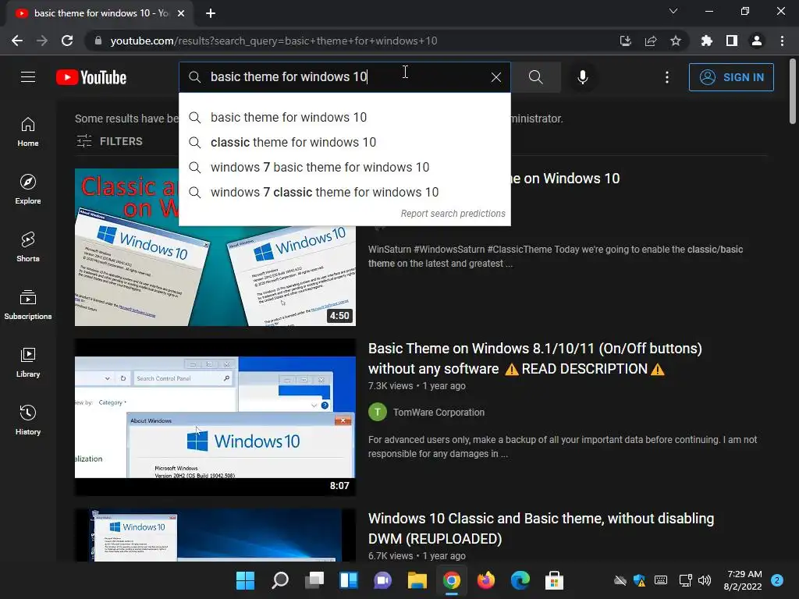The height and width of the screenshot is (599, 799).
Task: Open Chrome three-dot menu
Action: coord(782,41)
